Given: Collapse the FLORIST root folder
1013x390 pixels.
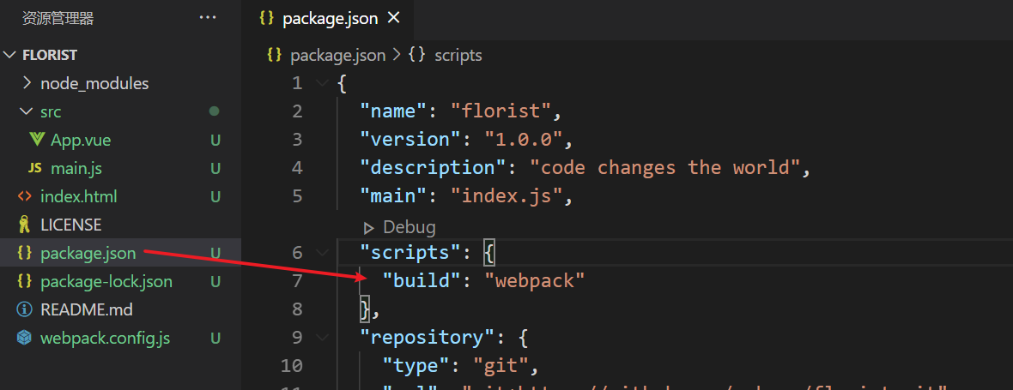Looking at the screenshot, I should [9, 56].
